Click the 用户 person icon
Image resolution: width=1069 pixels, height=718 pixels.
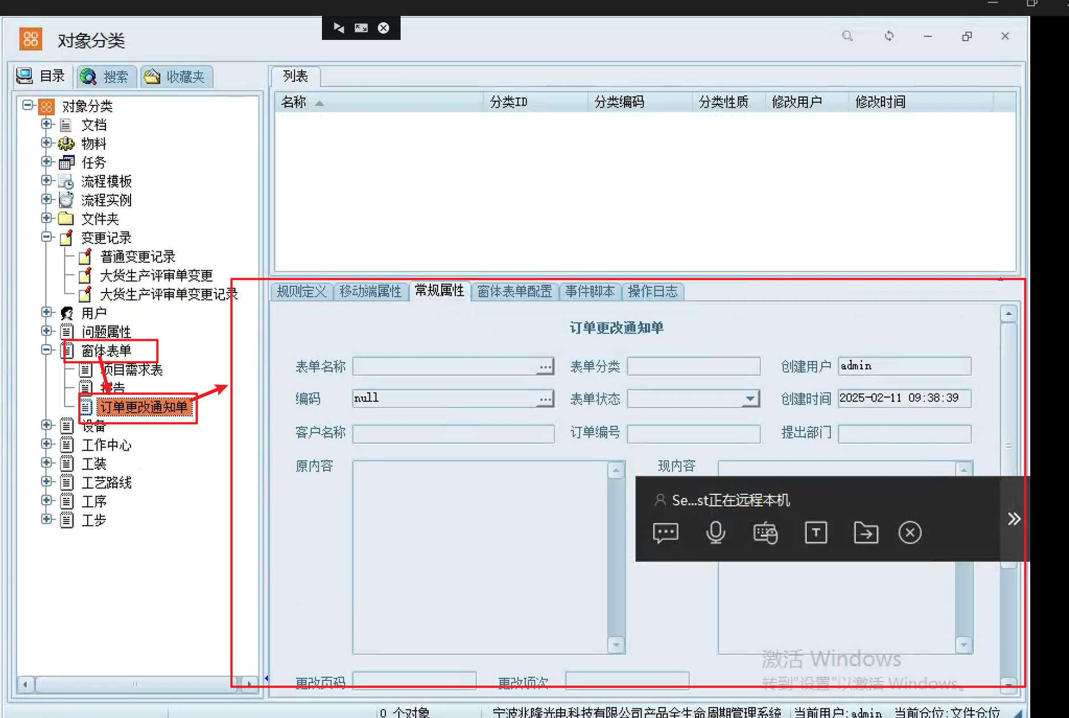66,313
